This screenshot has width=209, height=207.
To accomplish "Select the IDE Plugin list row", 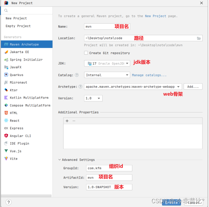I will click(x=27, y=143).
